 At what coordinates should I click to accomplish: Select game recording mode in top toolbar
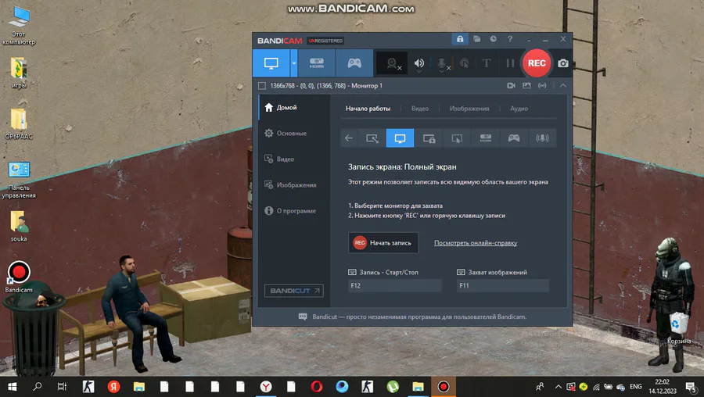click(x=354, y=63)
